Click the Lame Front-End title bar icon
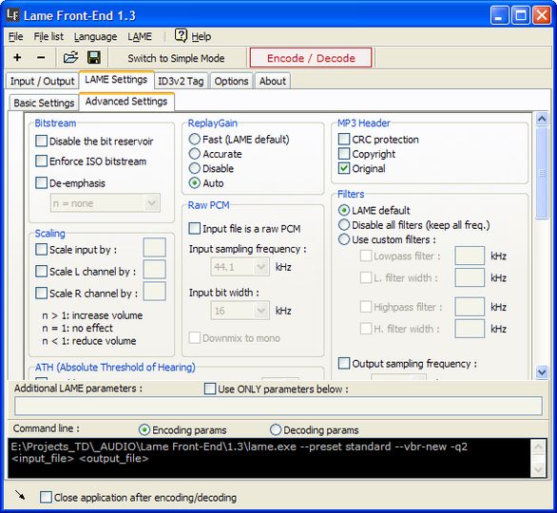The width and height of the screenshot is (557, 513). pyautogui.click(x=12, y=15)
